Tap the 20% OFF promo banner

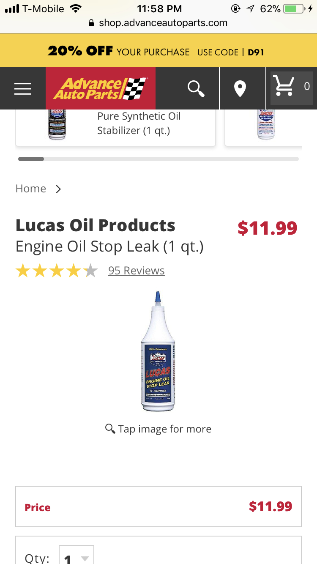click(x=158, y=52)
